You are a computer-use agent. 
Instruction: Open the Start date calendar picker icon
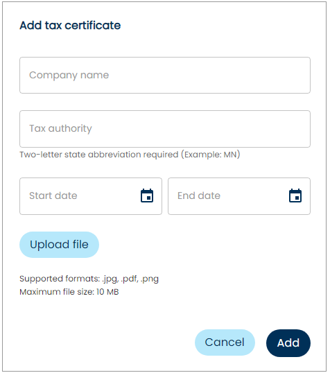click(x=147, y=196)
